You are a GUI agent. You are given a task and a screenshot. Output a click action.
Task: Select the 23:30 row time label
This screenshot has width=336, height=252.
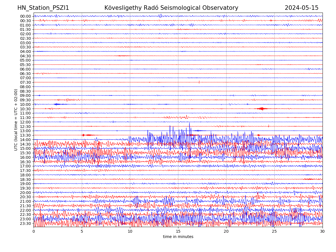click(x=25, y=223)
